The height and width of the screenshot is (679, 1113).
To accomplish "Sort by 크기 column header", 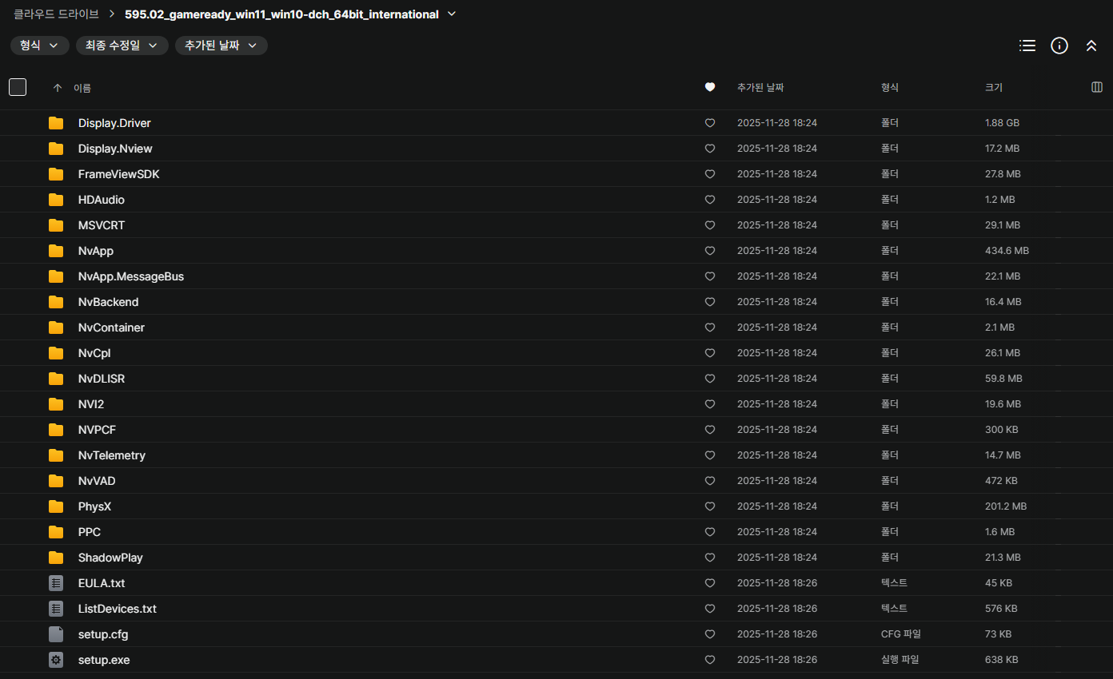I will point(994,88).
